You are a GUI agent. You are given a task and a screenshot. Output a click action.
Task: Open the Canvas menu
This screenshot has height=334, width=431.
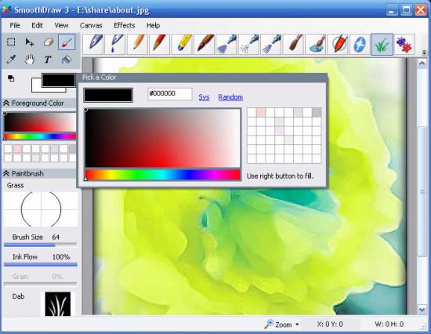[91, 25]
